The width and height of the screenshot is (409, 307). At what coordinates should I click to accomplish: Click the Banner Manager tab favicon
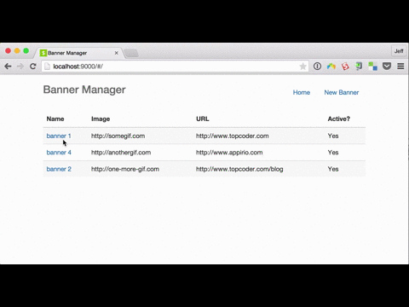tap(43, 53)
